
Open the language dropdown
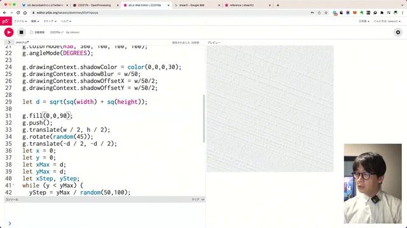point(364,21)
